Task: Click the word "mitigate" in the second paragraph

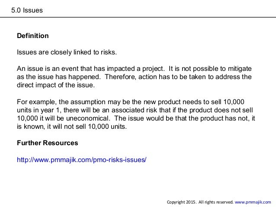Action: pyautogui.click(x=239, y=69)
